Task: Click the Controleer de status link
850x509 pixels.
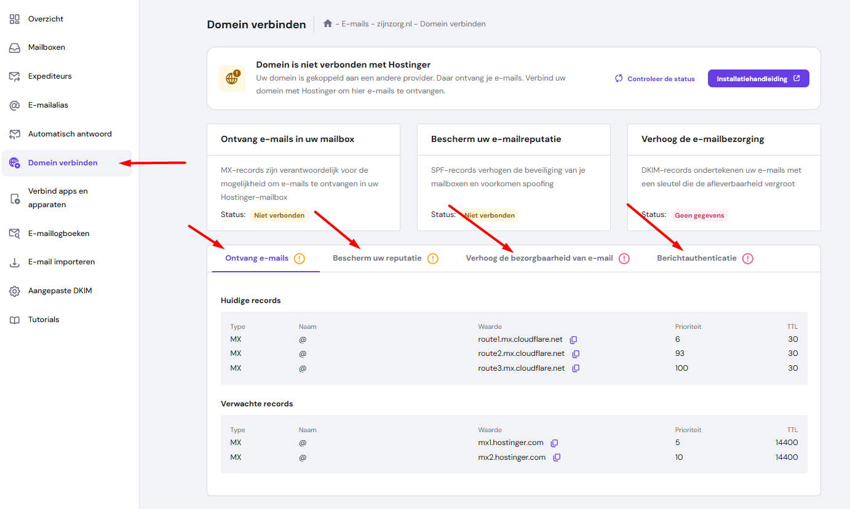Action: click(x=659, y=78)
